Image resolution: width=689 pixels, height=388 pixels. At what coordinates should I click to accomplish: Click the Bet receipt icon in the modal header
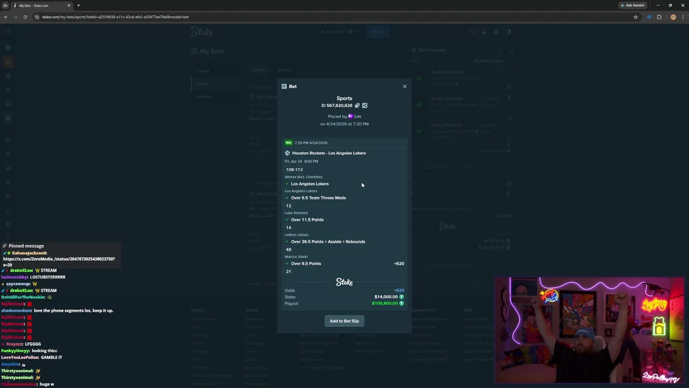click(284, 86)
